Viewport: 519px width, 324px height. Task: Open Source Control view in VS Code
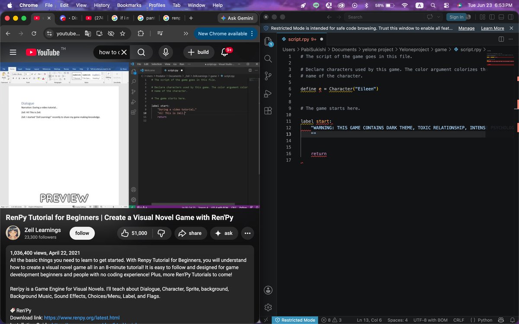tap(268, 76)
